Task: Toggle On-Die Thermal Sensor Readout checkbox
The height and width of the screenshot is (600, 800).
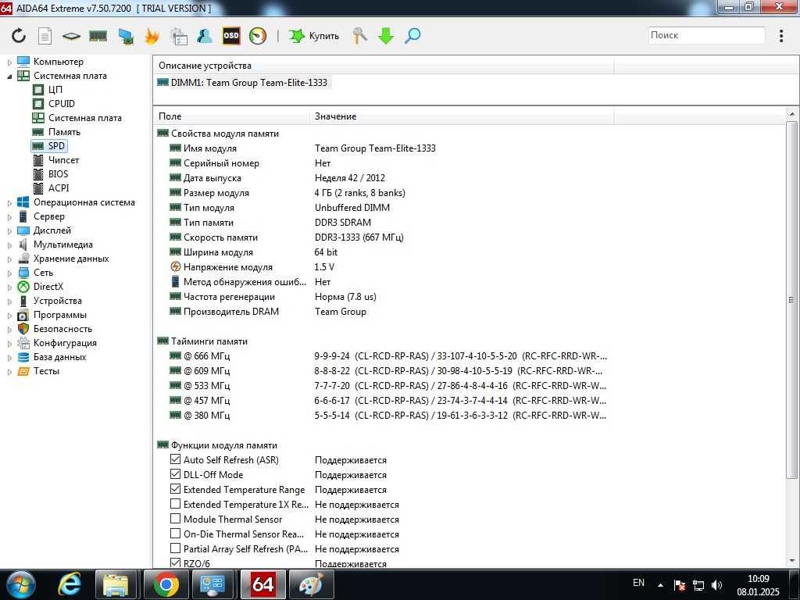Action: coord(175,533)
